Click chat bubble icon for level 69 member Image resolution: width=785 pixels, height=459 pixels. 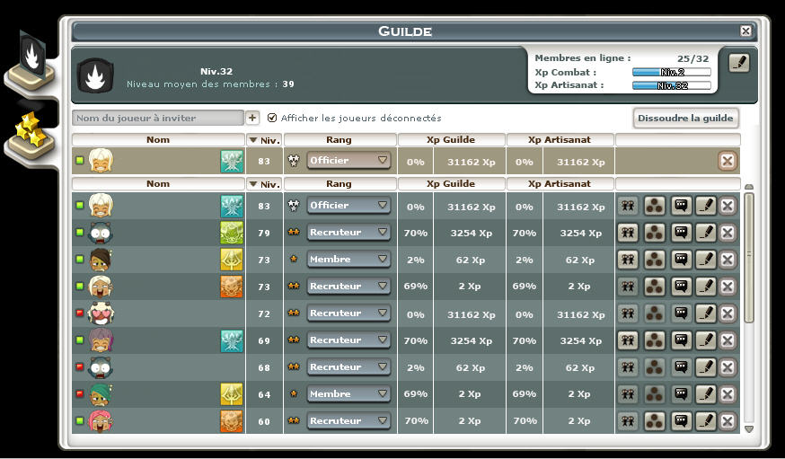tap(681, 340)
